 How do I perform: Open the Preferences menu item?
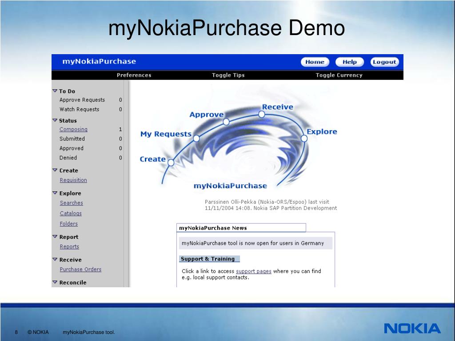click(134, 75)
